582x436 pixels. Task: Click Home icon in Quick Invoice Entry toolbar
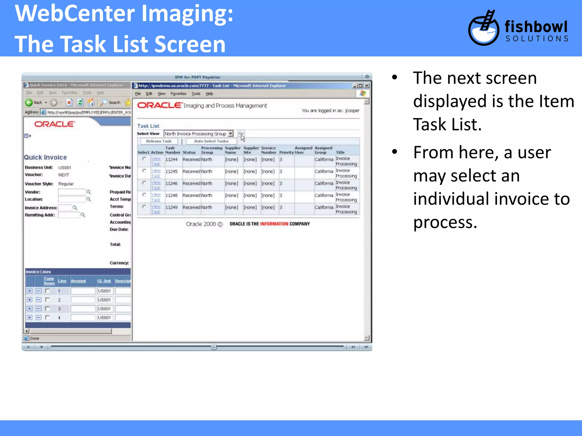click(91, 102)
